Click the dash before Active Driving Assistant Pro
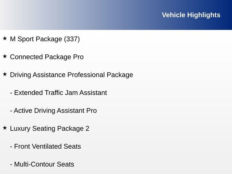The height and width of the screenshot is (174, 232). [x=11, y=111]
